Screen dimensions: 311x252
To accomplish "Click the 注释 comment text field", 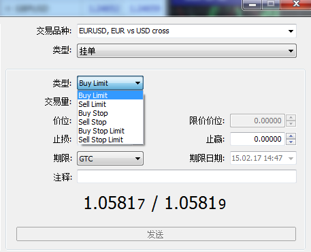I will coord(186,176).
